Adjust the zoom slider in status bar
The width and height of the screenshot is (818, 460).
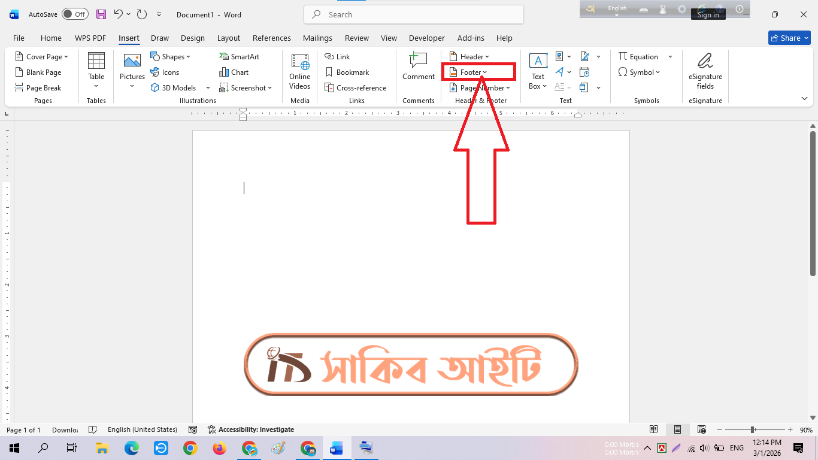(753, 429)
